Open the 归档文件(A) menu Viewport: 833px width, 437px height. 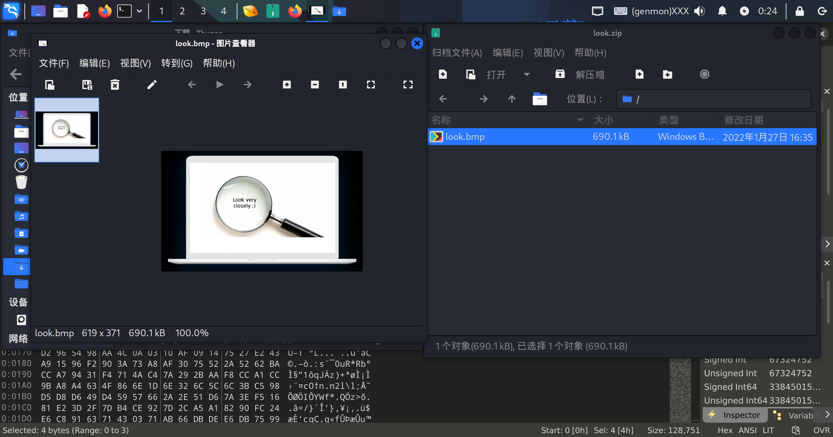click(457, 53)
